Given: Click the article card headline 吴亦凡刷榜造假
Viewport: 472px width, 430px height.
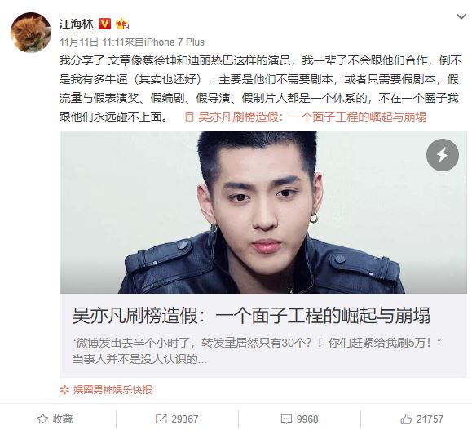Looking at the screenshot, I should tap(251, 316).
